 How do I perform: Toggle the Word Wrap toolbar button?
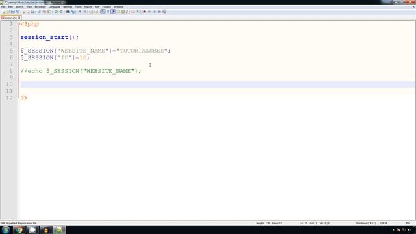[x=103, y=12]
